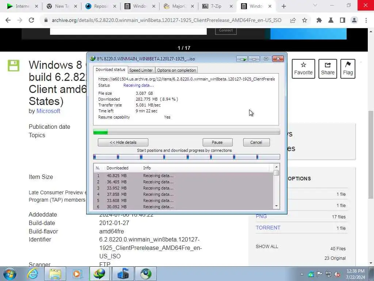Open the Options on completion tab

point(176,70)
